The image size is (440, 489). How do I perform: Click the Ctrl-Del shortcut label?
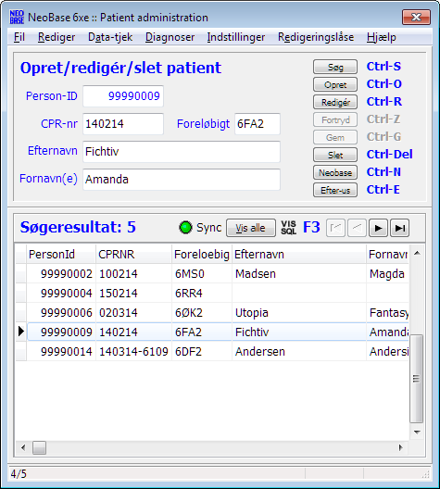pyautogui.click(x=389, y=154)
